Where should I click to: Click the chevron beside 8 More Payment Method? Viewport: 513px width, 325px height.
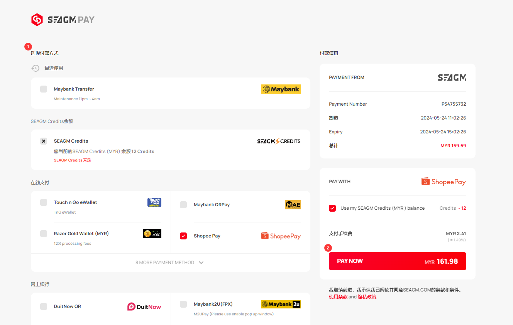click(x=201, y=263)
